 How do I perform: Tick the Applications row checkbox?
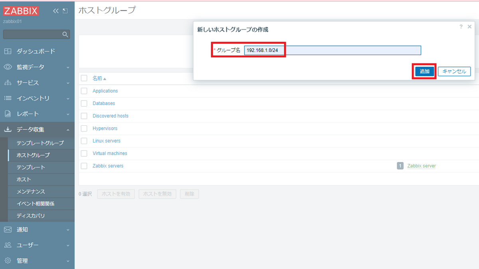click(x=84, y=91)
